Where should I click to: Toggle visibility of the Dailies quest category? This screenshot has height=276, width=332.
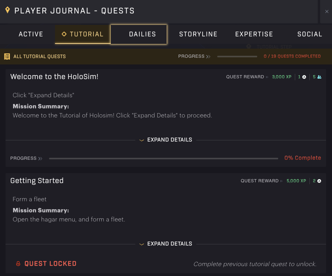coord(142,34)
